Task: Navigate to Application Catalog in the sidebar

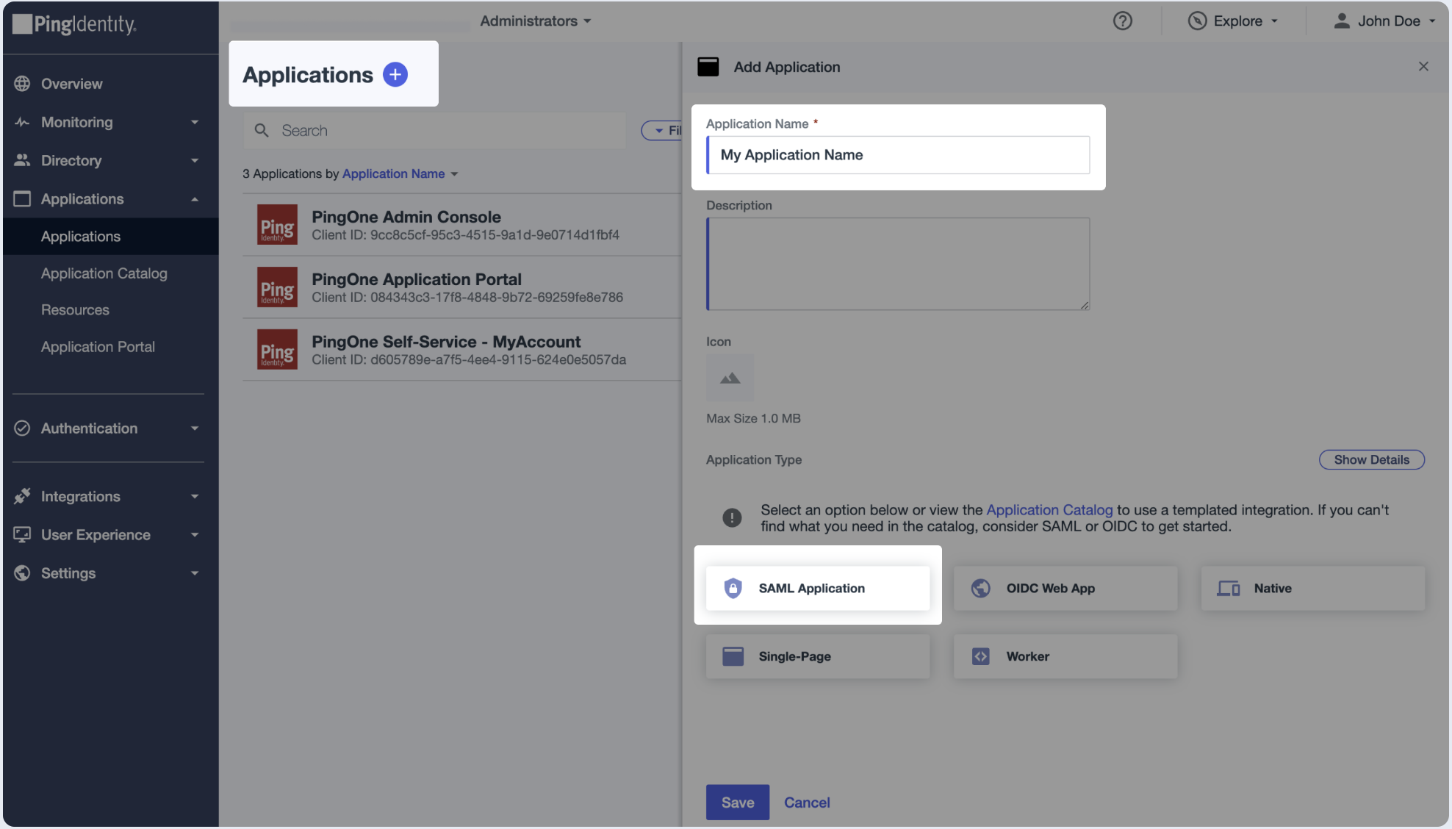Action: (x=104, y=273)
